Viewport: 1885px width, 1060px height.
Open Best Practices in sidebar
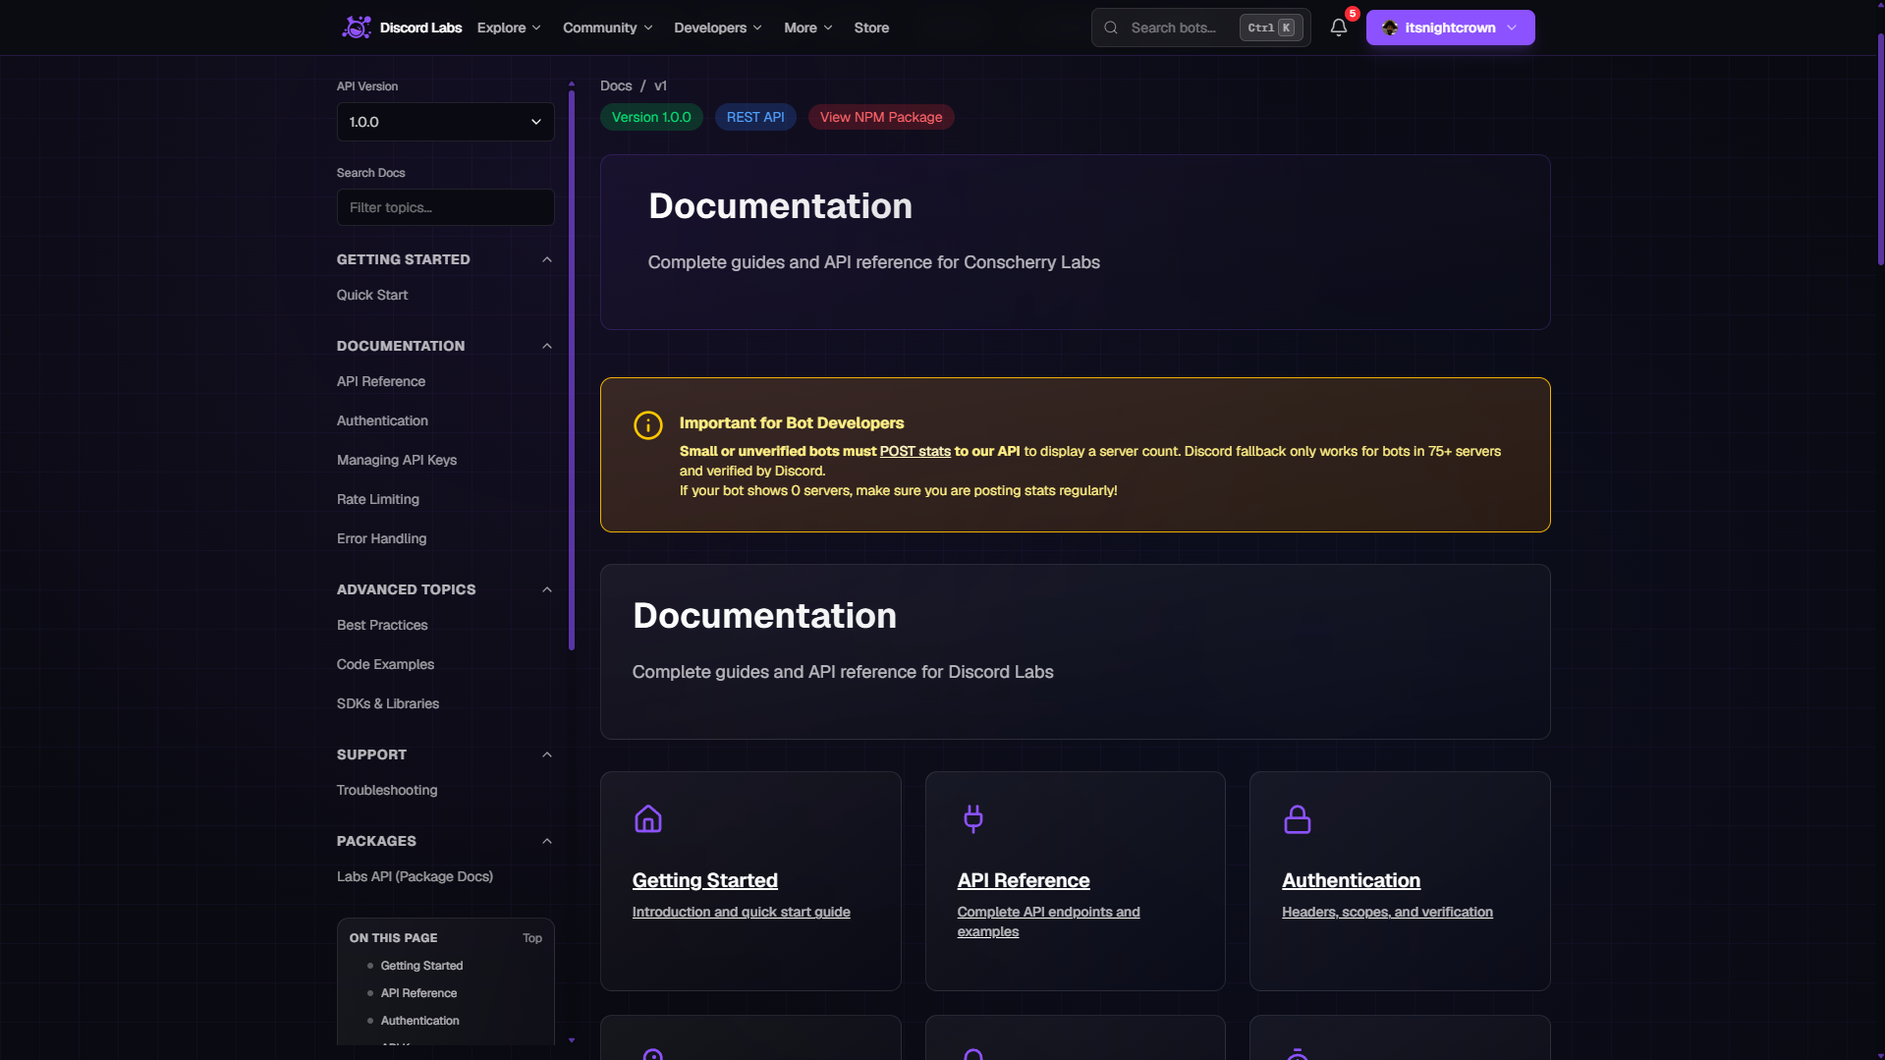pos(382,625)
